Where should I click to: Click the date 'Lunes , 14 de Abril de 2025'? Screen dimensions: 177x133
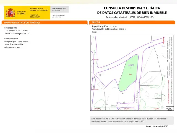coord(157,126)
